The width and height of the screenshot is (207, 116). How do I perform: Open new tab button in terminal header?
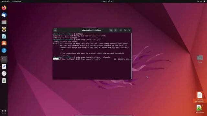[55, 30]
